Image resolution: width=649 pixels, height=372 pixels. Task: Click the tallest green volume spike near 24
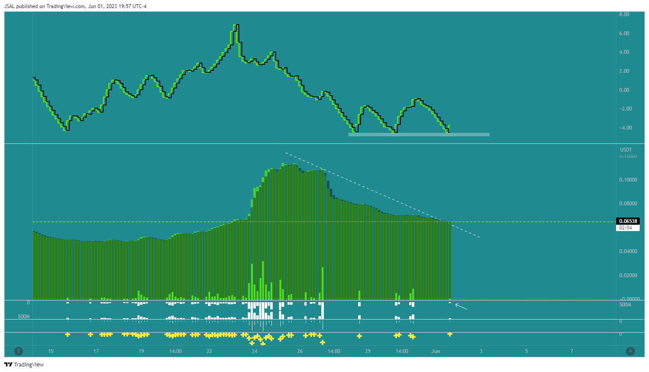click(x=263, y=280)
